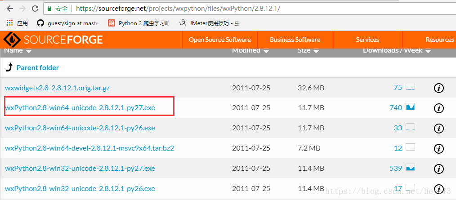Viewport: 456px width, 200px height.
Task: Click the browser forward arrow
Action: [22, 9]
